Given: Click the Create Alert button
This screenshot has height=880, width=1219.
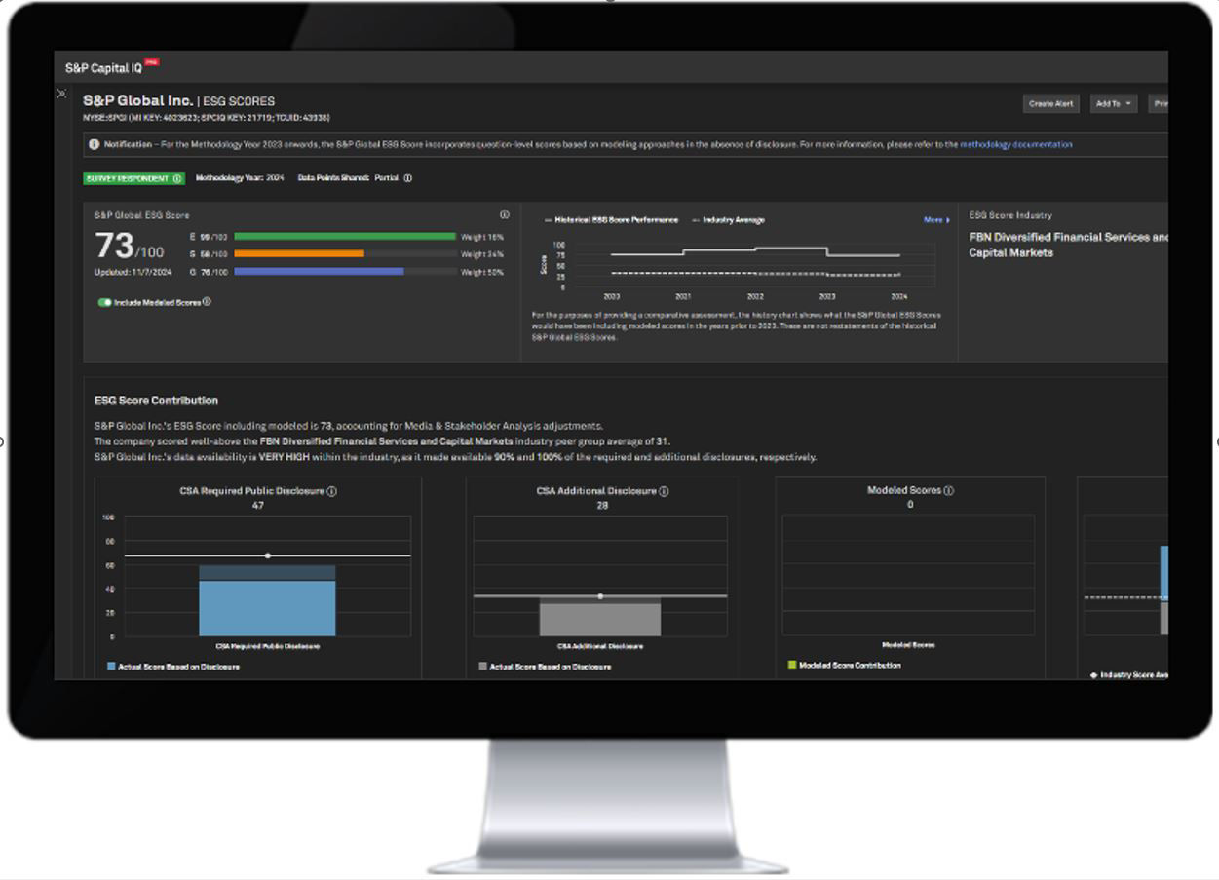Looking at the screenshot, I should (1051, 103).
